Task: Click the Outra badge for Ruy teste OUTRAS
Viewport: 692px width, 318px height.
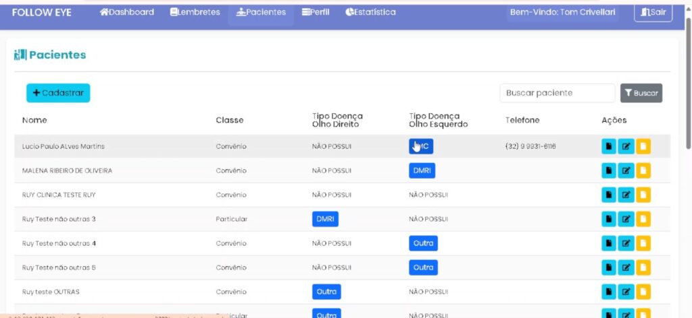Action: (x=326, y=292)
